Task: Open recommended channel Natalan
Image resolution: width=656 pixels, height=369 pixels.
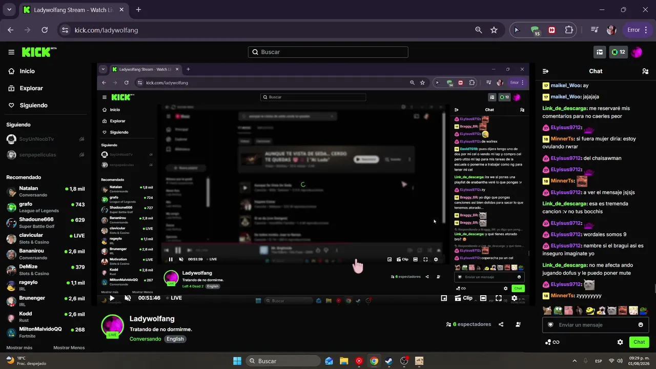Action: pos(45,192)
